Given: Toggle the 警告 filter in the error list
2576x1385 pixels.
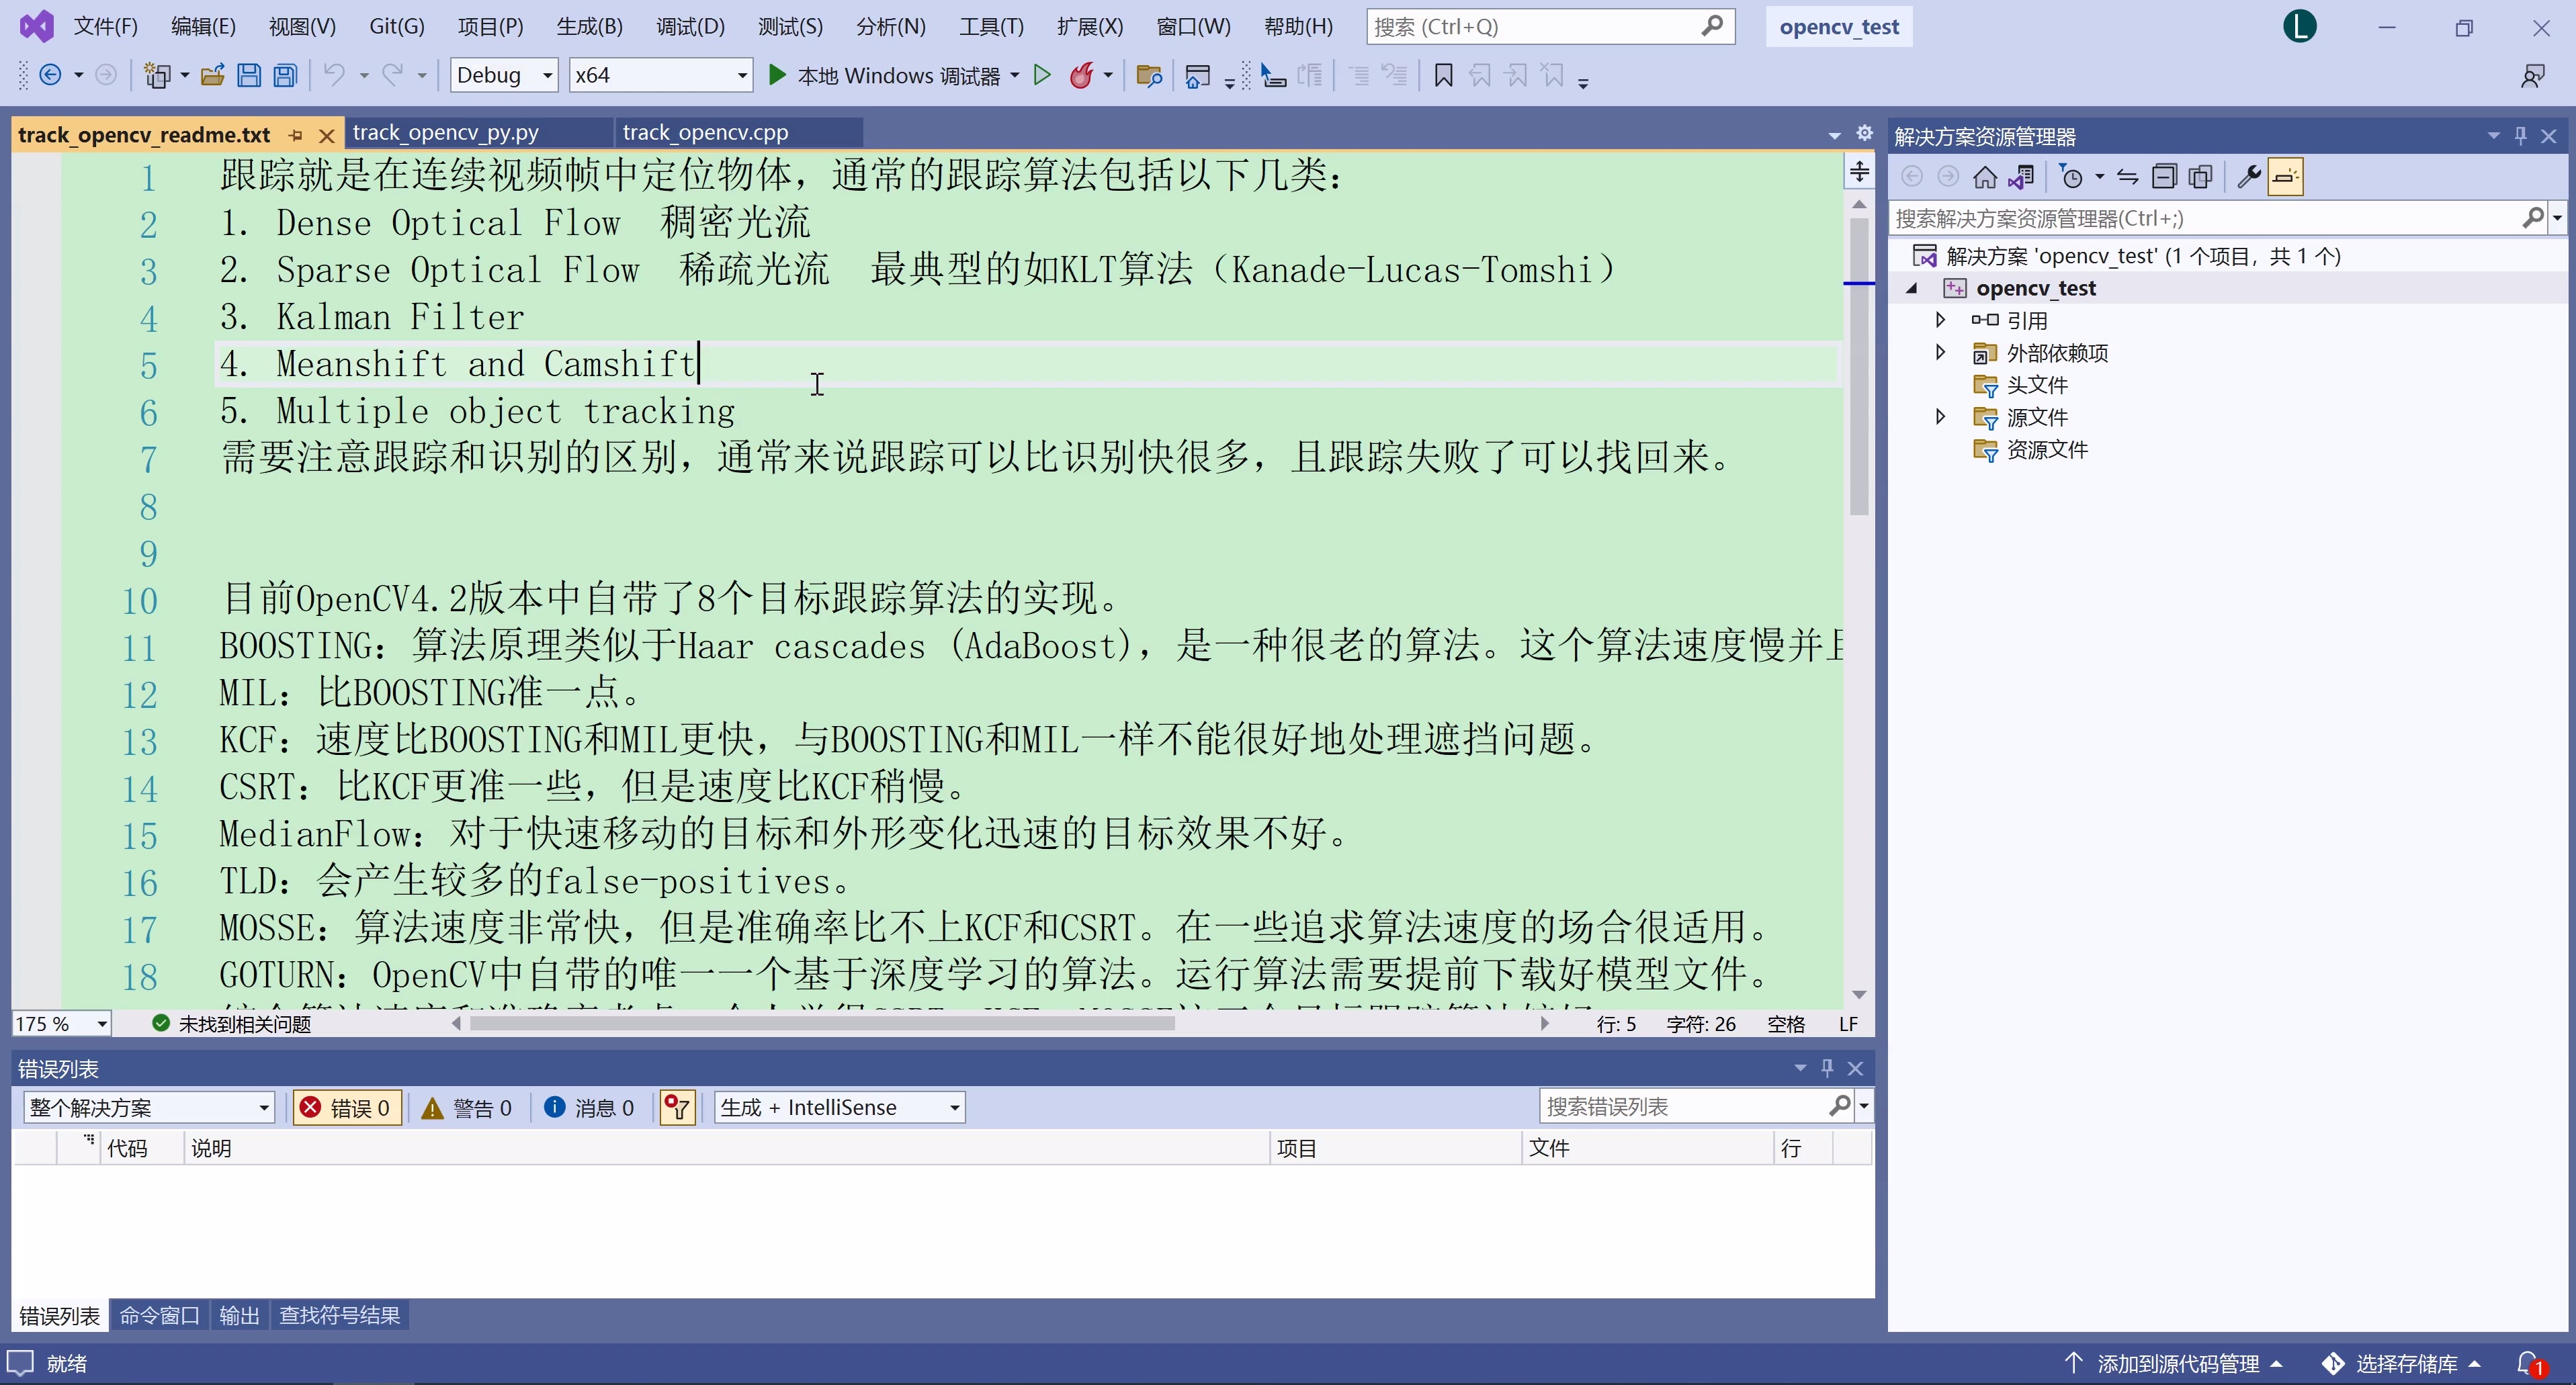Looking at the screenshot, I should [467, 1107].
